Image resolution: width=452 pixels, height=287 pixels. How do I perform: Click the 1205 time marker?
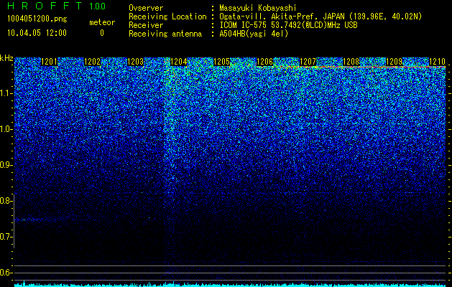pyautogui.click(x=221, y=62)
